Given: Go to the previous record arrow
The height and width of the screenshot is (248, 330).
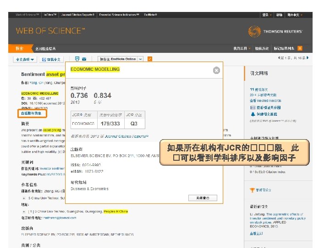Looking at the screenshot, I should click(279, 57).
